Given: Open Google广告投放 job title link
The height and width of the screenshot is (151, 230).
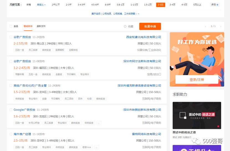Looking at the screenshot, I should point(24,110).
